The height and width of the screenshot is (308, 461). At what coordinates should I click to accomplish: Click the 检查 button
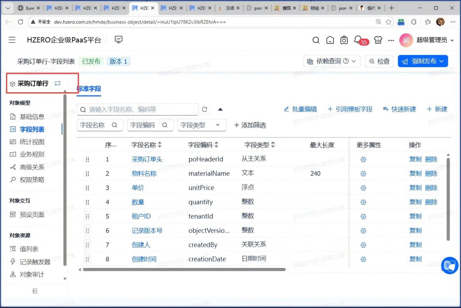click(379, 61)
